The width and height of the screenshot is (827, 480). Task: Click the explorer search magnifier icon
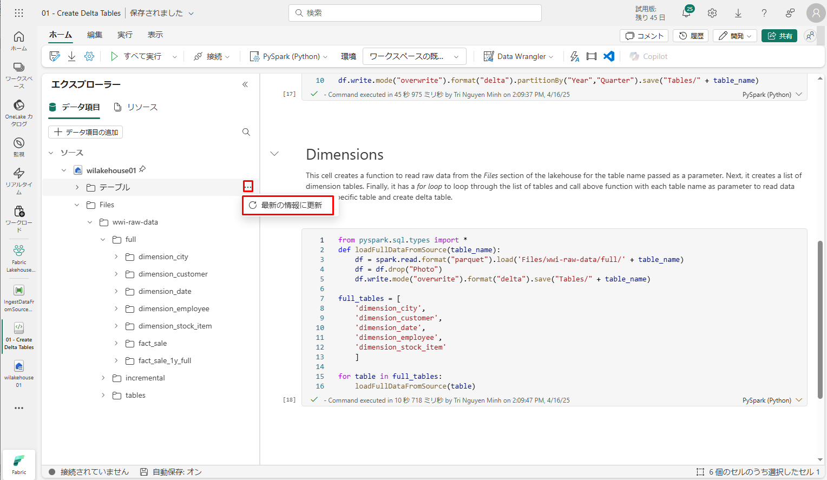pos(246,132)
